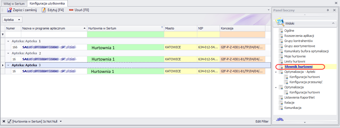Click the Edytuj [F4] pencil icon
This screenshot has height=128, width=340.
pyautogui.click(x=44, y=10)
